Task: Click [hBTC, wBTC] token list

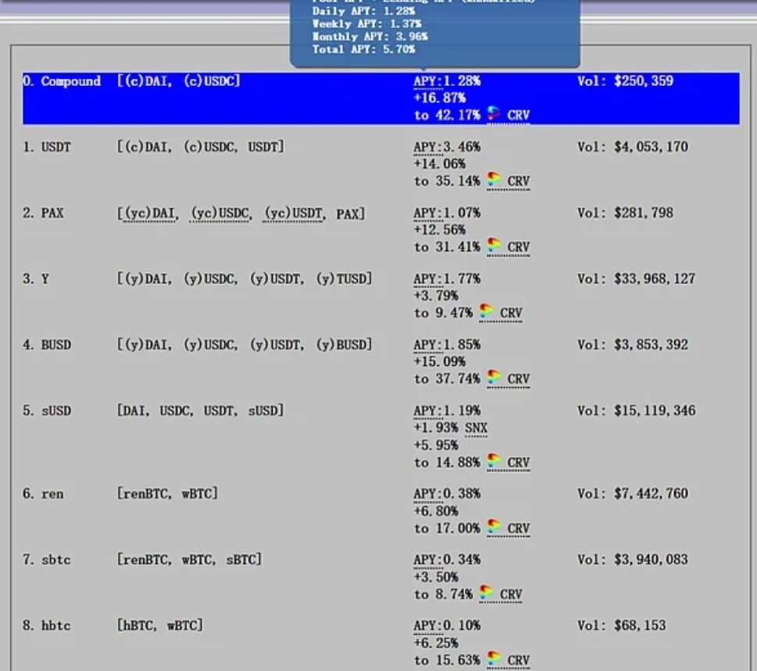Action: click(x=160, y=626)
